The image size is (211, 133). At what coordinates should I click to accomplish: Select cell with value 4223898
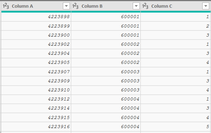tap(36, 17)
